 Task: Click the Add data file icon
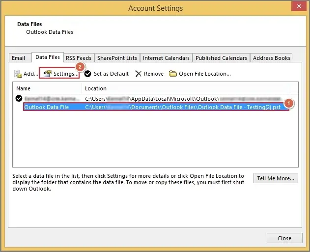pyautogui.click(x=18, y=74)
